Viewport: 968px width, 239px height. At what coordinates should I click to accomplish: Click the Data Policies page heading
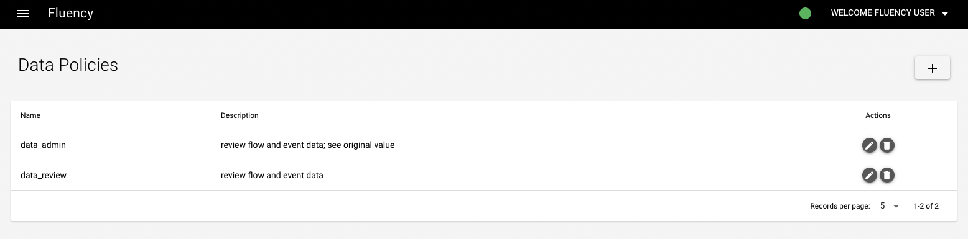pyautogui.click(x=68, y=65)
